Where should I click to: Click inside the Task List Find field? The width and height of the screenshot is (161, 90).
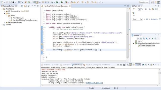point(137,19)
